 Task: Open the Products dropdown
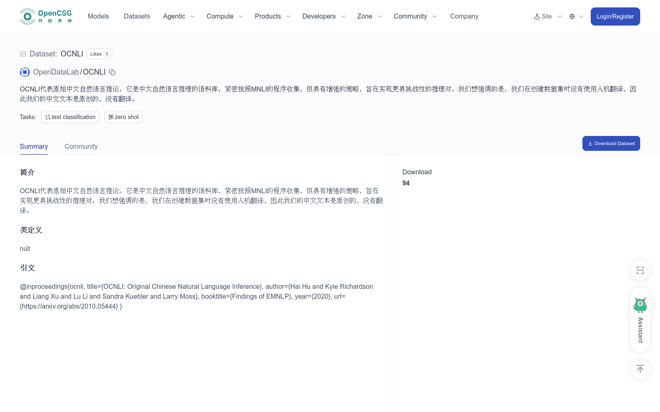(273, 16)
